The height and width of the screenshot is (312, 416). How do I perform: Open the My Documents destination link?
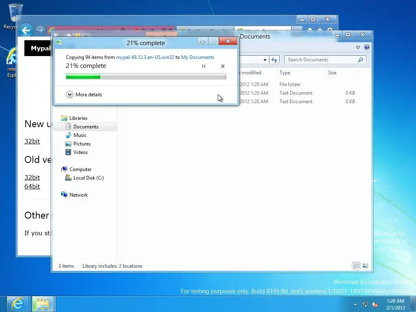tap(198, 57)
